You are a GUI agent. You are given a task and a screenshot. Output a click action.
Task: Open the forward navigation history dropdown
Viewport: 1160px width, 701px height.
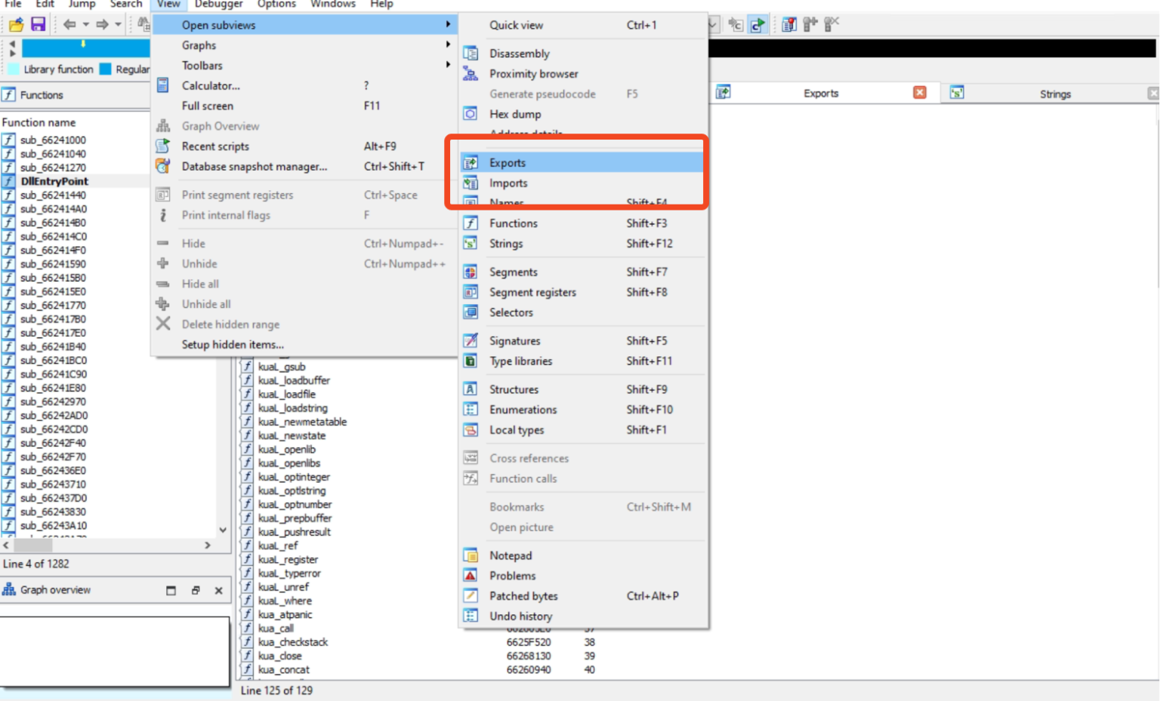coord(117,25)
